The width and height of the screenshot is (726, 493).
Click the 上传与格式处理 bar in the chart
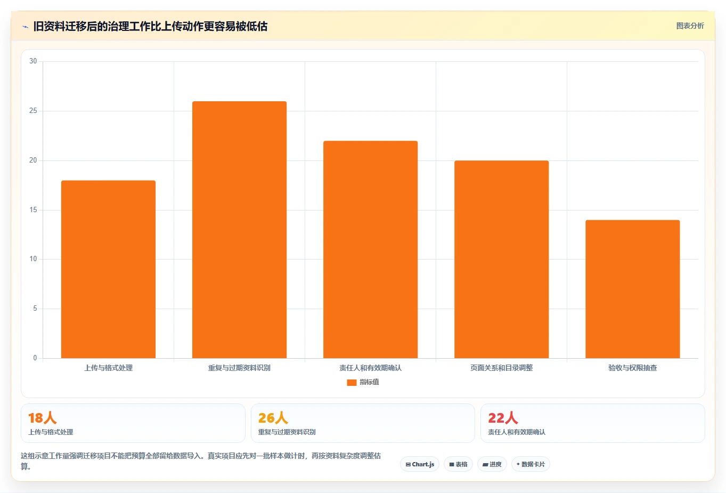point(108,269)
